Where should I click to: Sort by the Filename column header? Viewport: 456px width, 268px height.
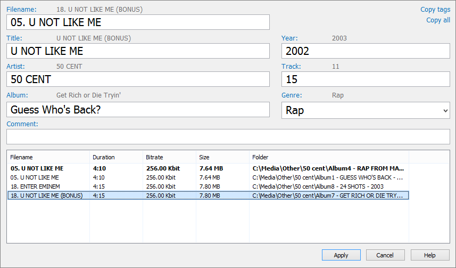tap(48, 157)
